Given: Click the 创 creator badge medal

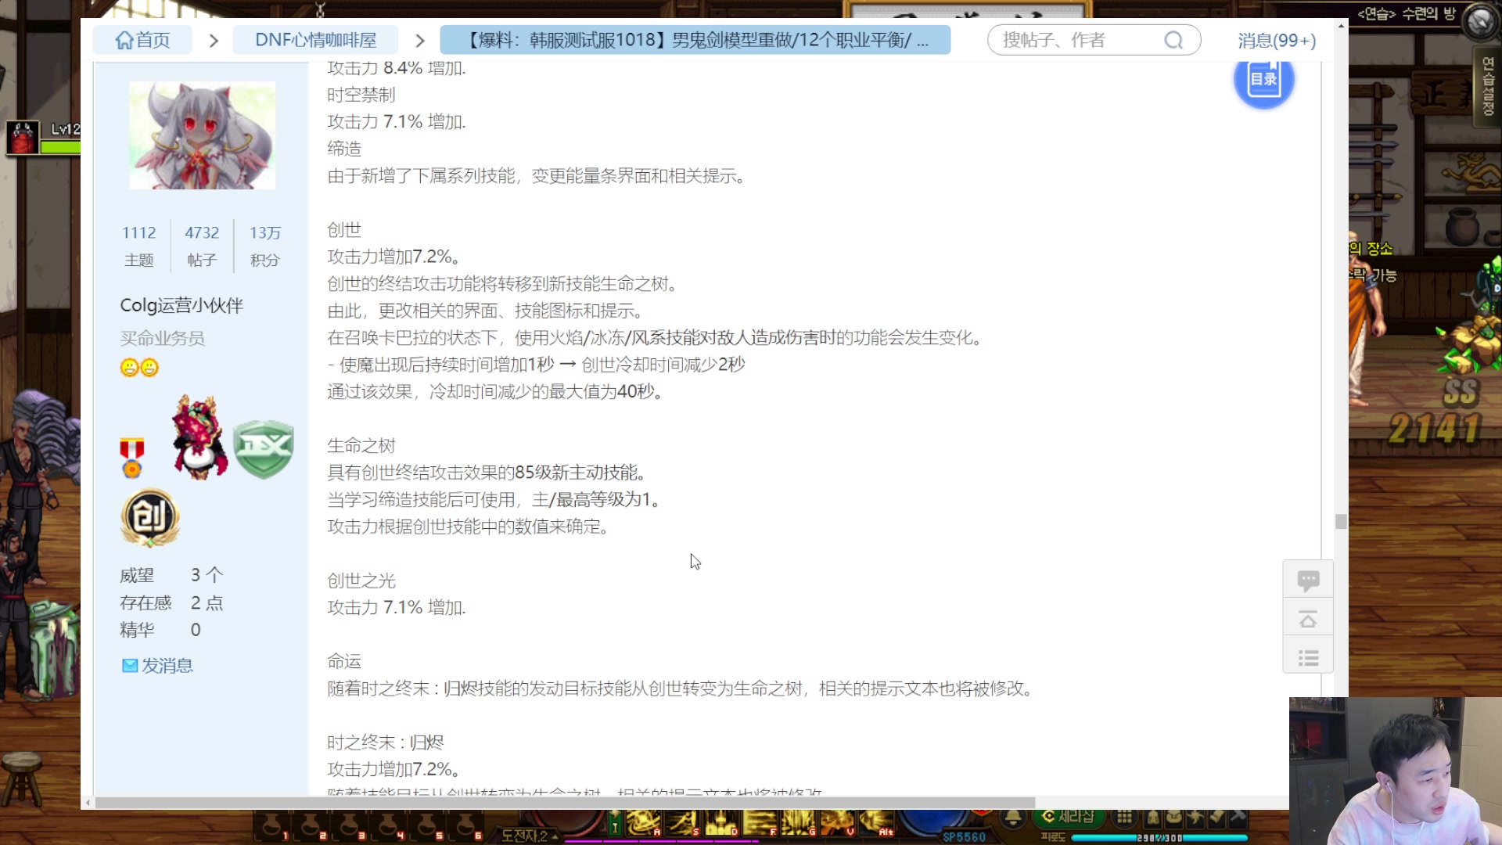Looking at the screenshot, I should [x=150, y=517].
